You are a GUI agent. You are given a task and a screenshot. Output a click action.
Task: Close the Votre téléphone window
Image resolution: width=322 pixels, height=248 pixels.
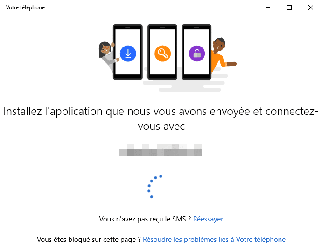[x=311, y=7]
